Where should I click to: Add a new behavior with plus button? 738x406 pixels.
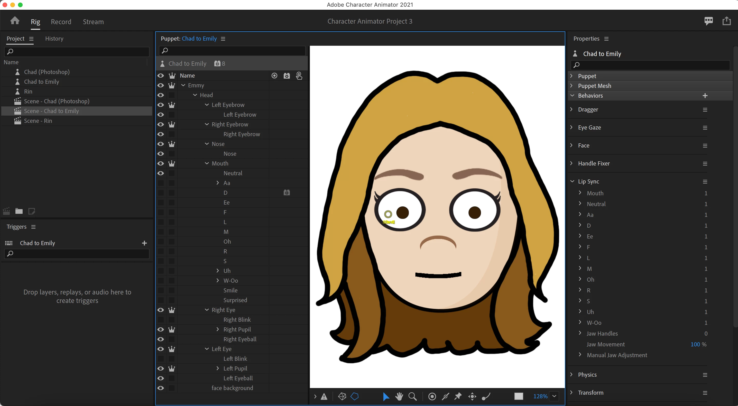(705, 96)
